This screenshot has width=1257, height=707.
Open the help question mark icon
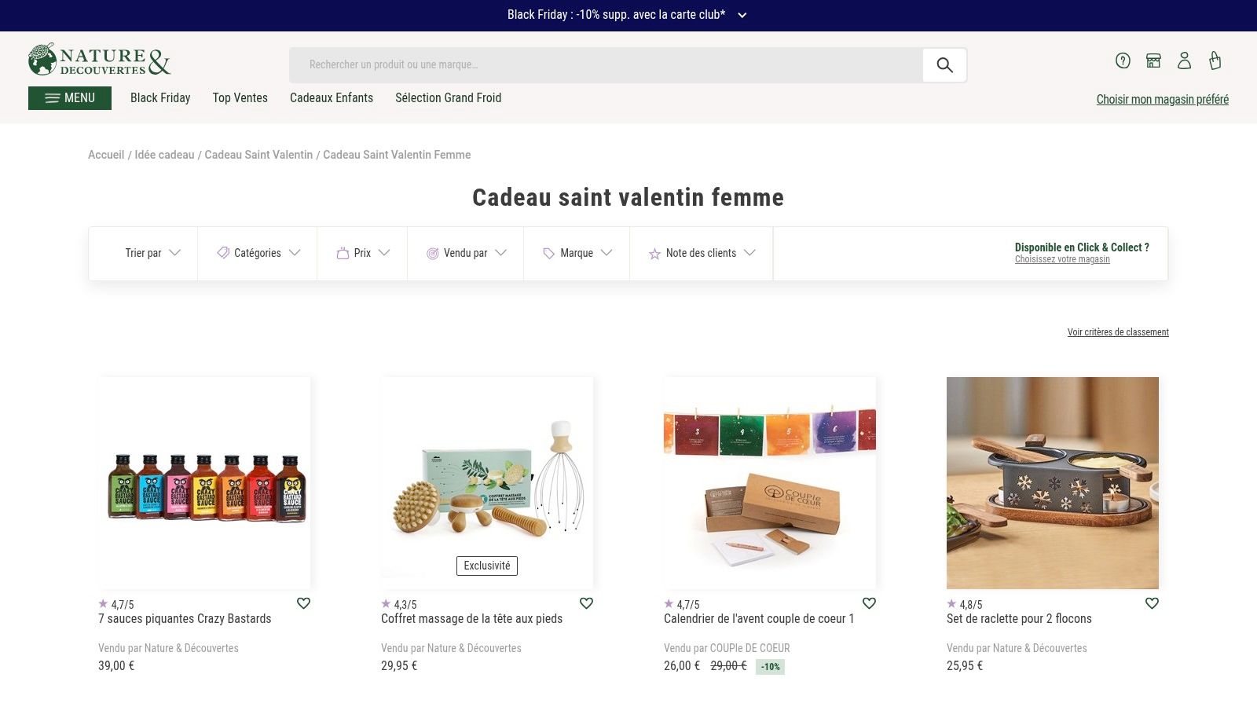point(1123,60)
